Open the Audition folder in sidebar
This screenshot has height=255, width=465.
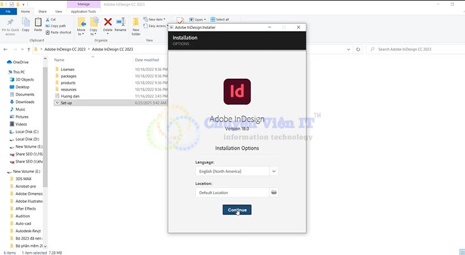tap(23, 216)
